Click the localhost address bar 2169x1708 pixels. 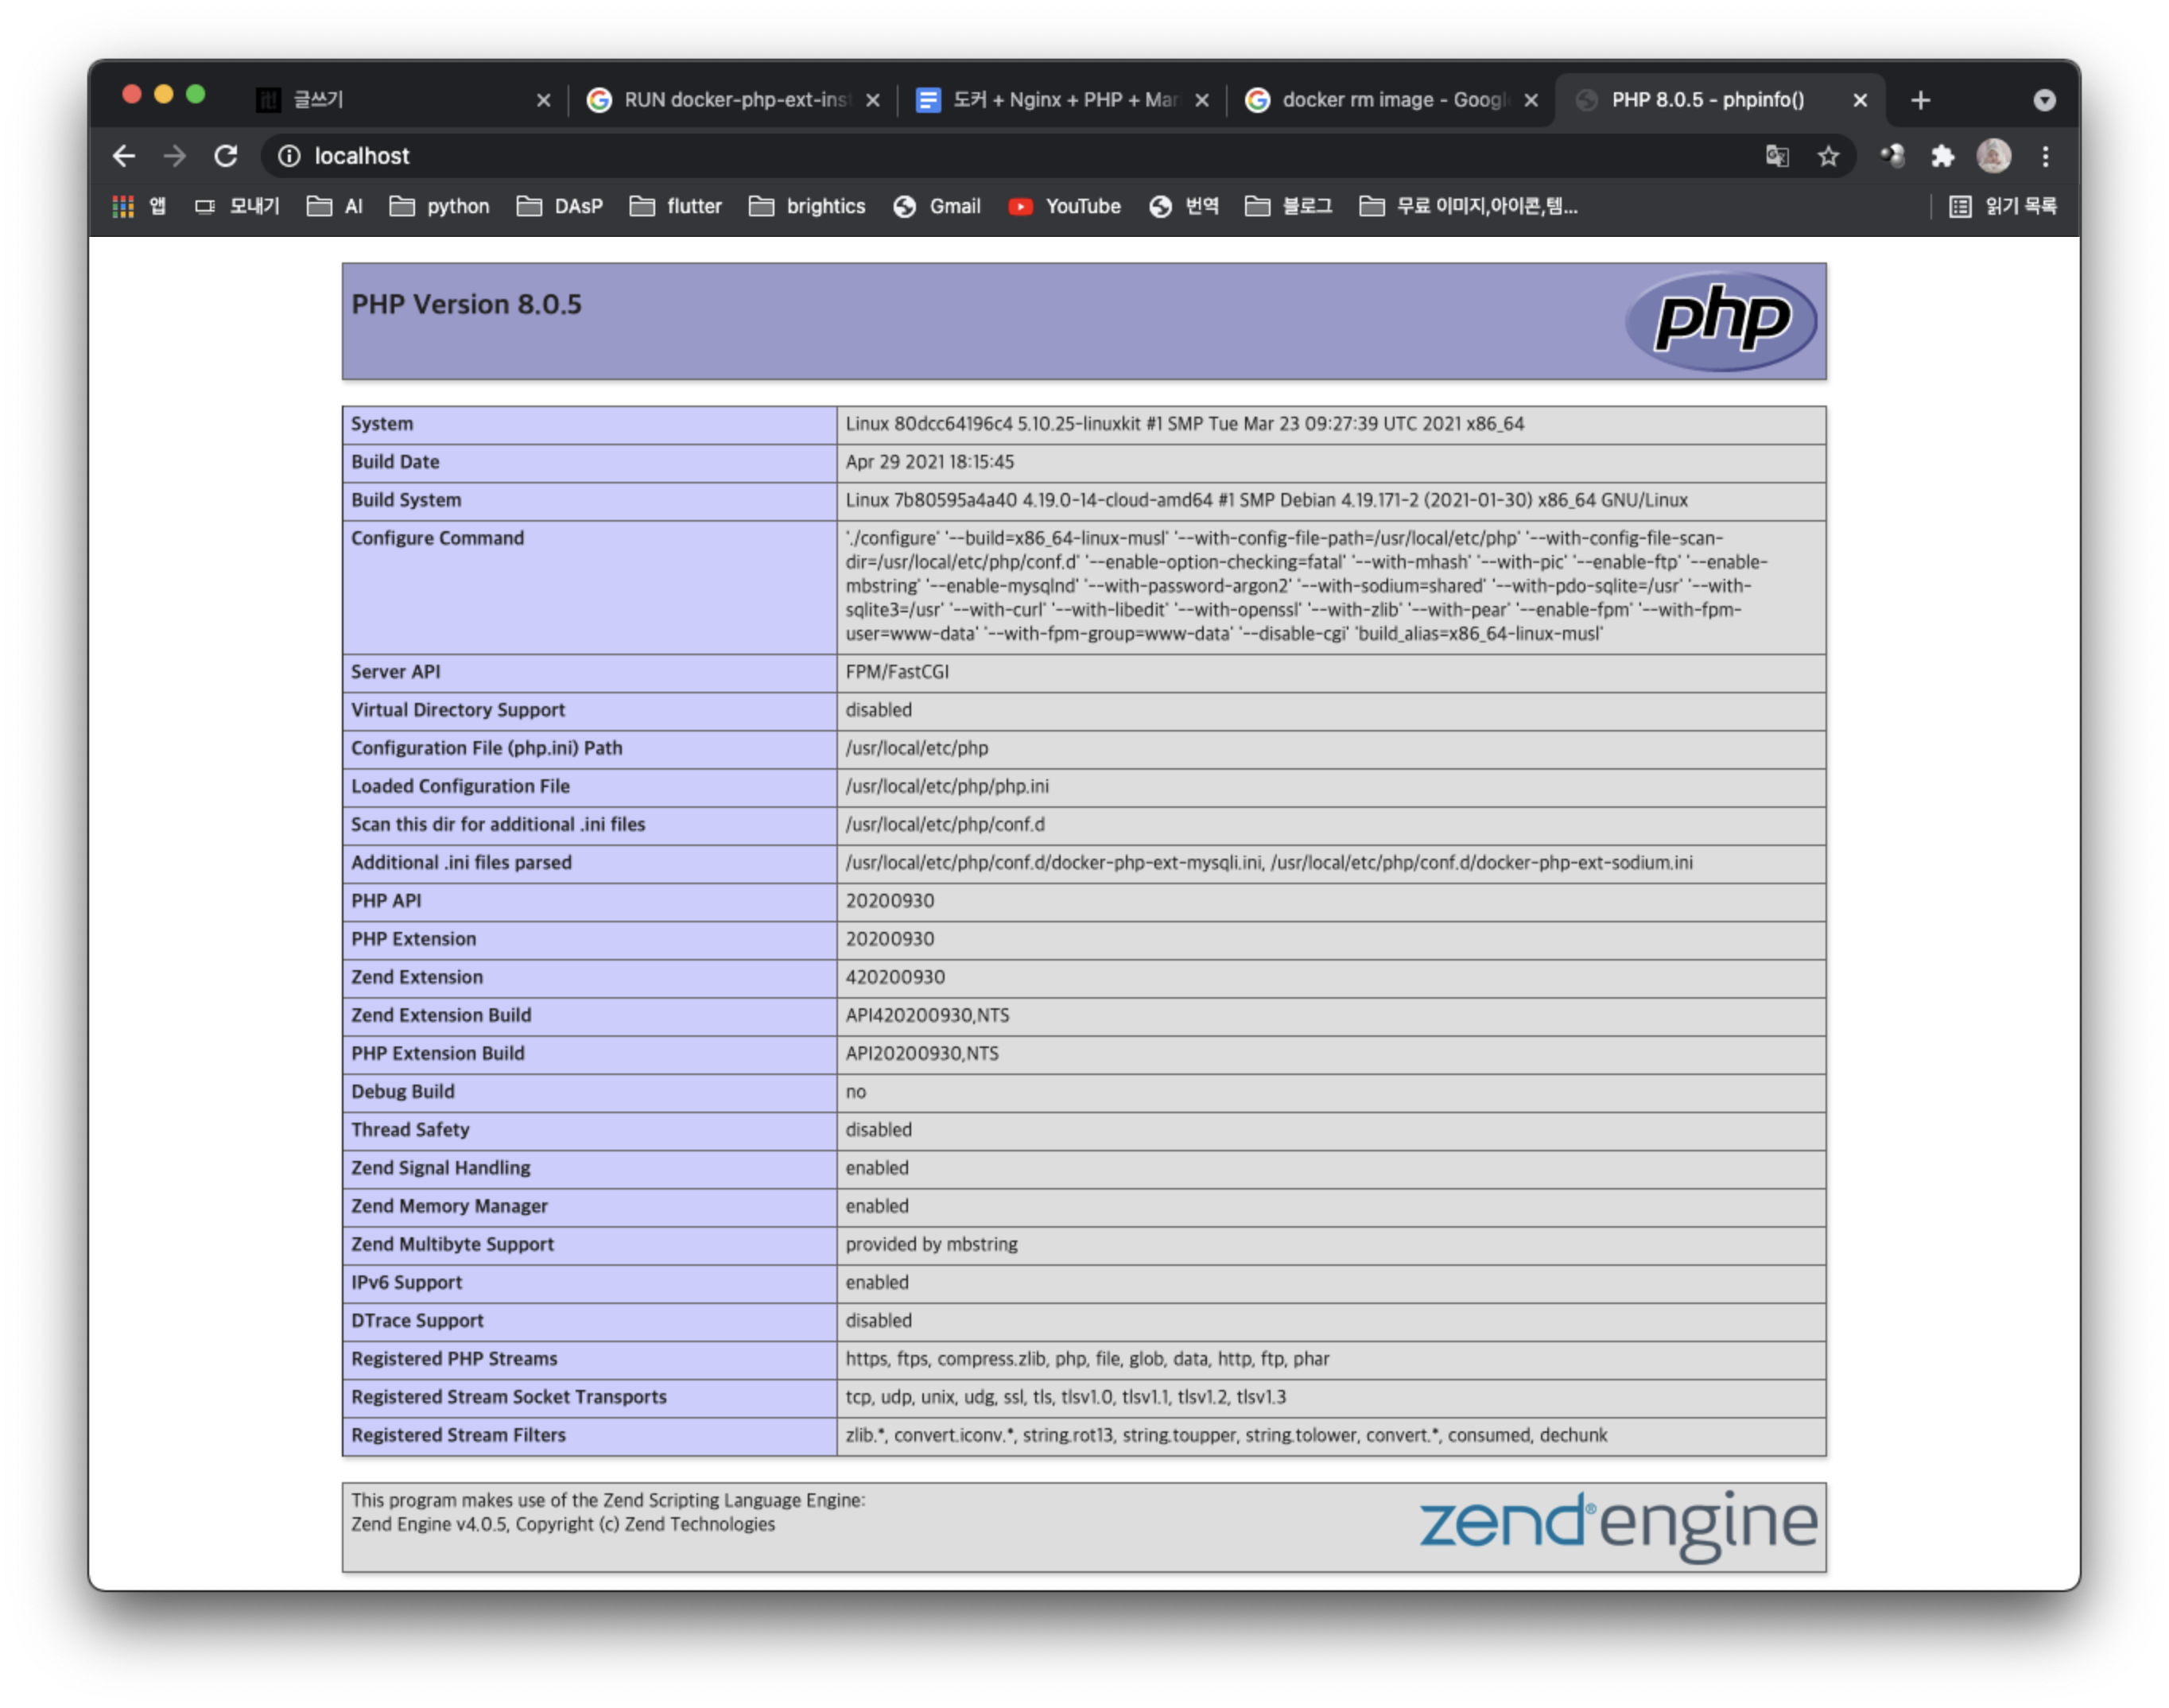coord(1000,156)
